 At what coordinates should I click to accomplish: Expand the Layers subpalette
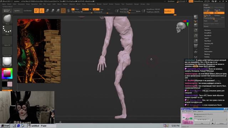click(206, 38)
